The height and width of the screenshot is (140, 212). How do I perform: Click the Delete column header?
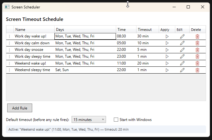pyautogui.click(x=198, y=30)
